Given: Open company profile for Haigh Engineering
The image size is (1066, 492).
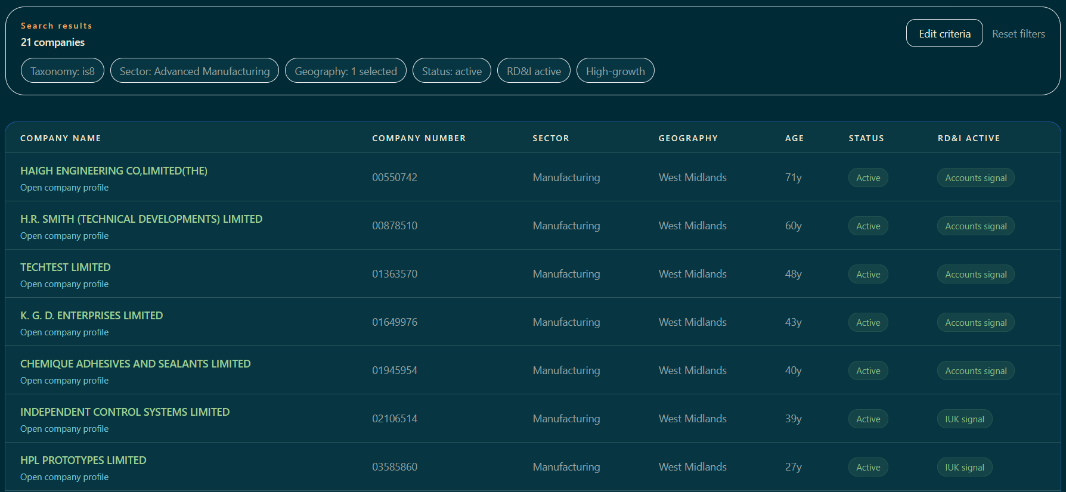Looking at the screenshot, I should (64, 188).
